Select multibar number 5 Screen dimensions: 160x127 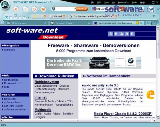[x=24, y=18]
